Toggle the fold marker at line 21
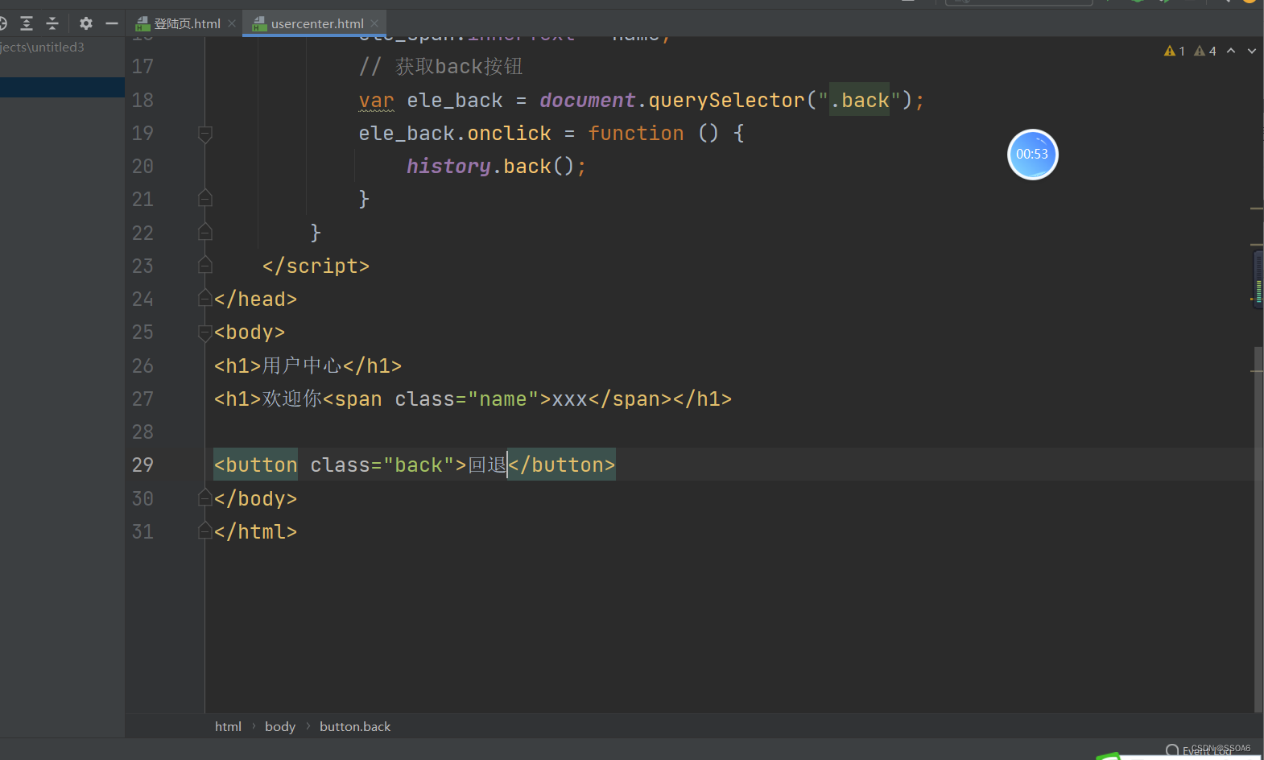Viewport: 1264px width, 760px height. 205,198
